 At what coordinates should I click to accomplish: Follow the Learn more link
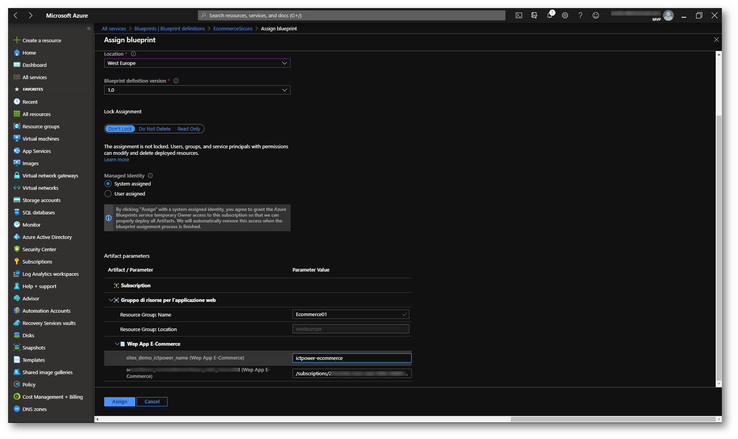coord(116,160)
